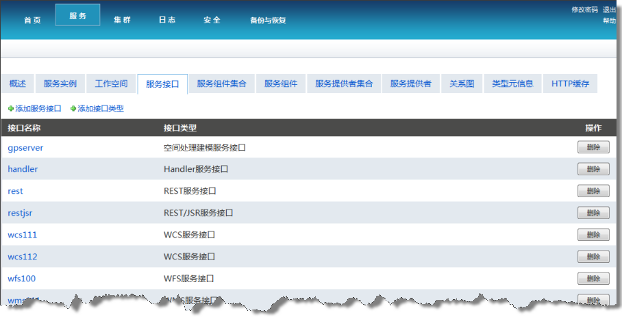
Task: Click the 接口名称 column header
Action: [x=24, y=128]
